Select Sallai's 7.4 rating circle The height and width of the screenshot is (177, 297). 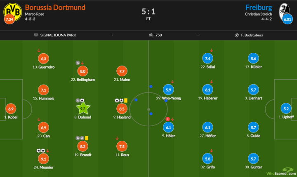tap(208, 59)
